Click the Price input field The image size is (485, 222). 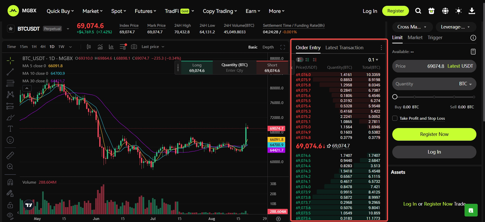click(x=434, y=66)
